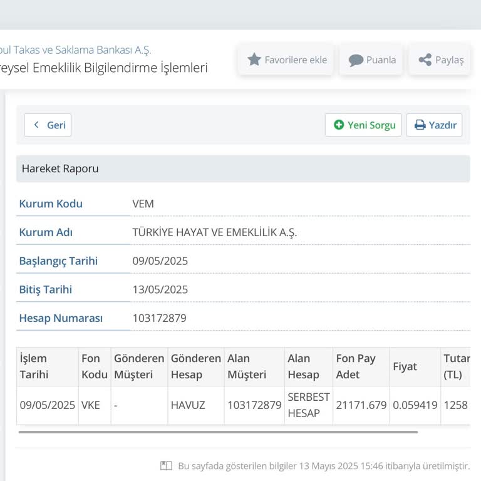Open the Takas ve Saklama Bankası A.Ş. link
481x481 pixels.
point(75,50)
